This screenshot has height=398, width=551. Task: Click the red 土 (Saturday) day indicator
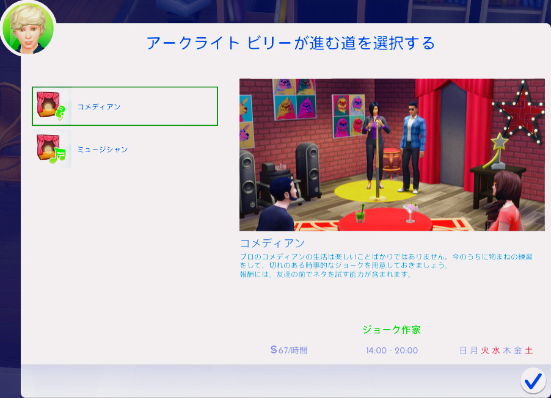point(528,350)
